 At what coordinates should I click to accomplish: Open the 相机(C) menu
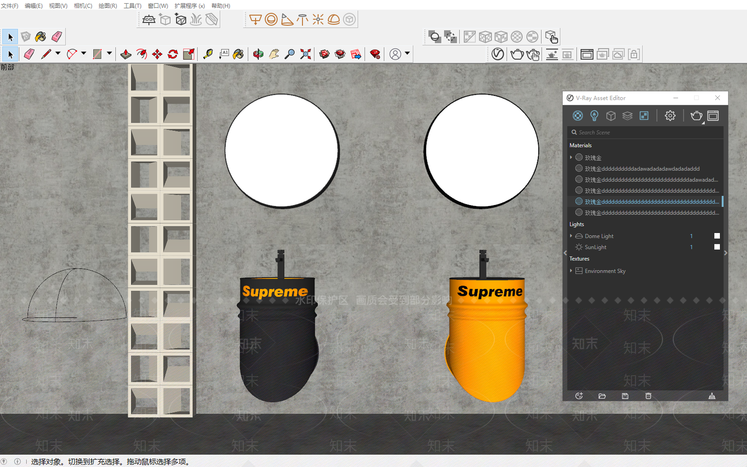click(83, 6)
